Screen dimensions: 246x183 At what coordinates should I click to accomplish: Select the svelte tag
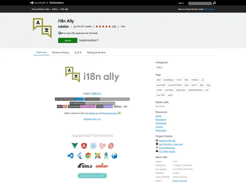pyautogui.click(x=159, y=90)
